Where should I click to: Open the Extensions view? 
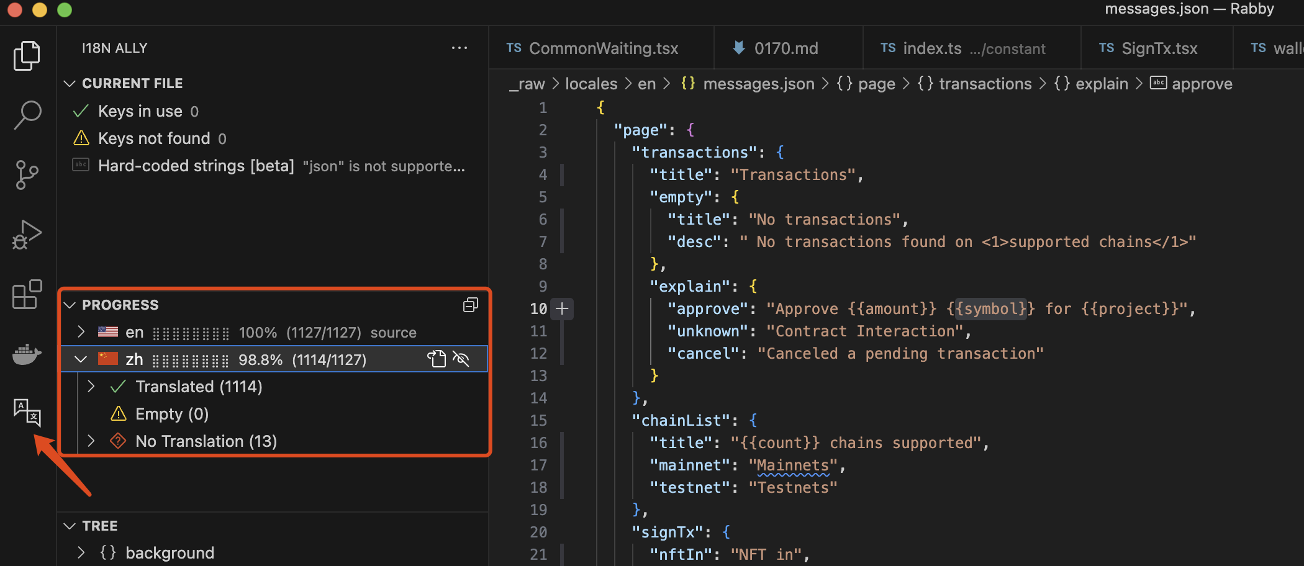click(27, 294)
